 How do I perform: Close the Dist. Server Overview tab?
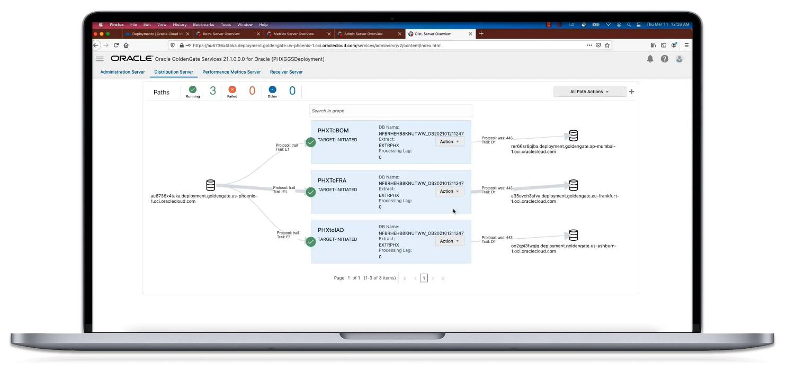[470, 34]
